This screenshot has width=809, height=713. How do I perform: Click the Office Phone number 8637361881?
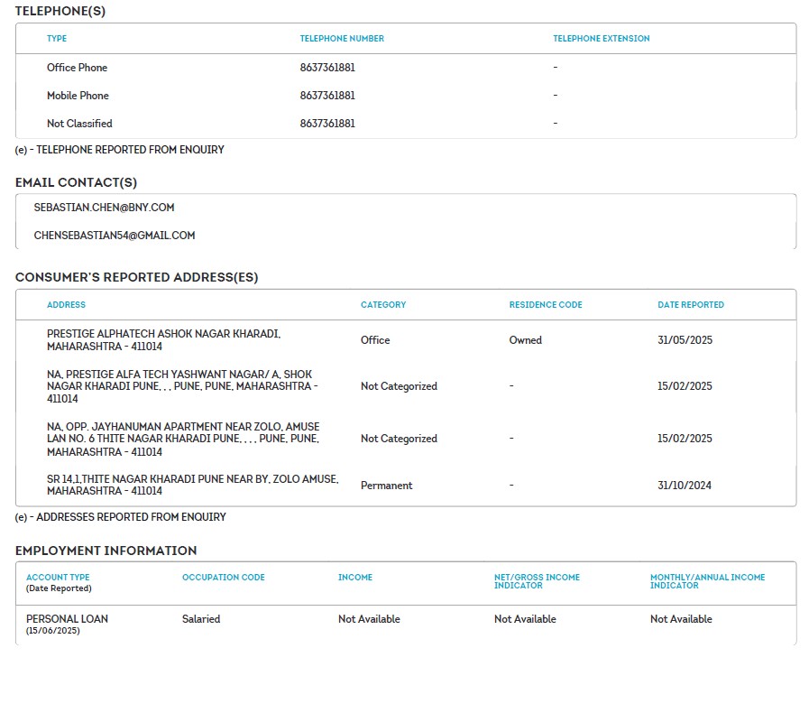click(x=327, y=68)
